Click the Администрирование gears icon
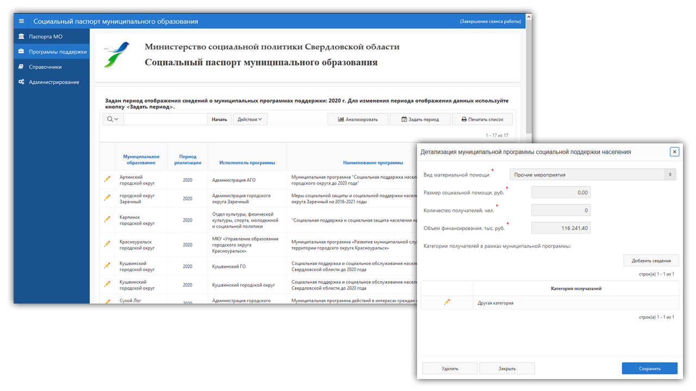Image resolution: width=696 pixels, height=391 pixels. (x=21, y=82)
